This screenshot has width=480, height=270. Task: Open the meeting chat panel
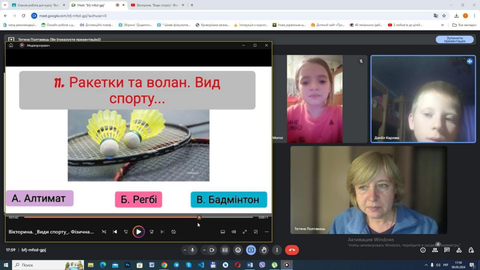tap(447, 250)
